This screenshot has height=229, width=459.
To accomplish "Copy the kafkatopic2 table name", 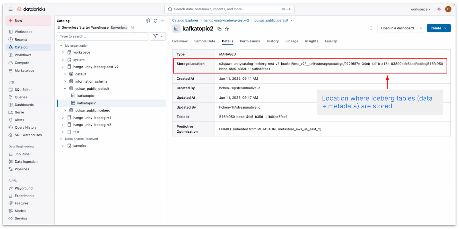I will pos(219,29).
